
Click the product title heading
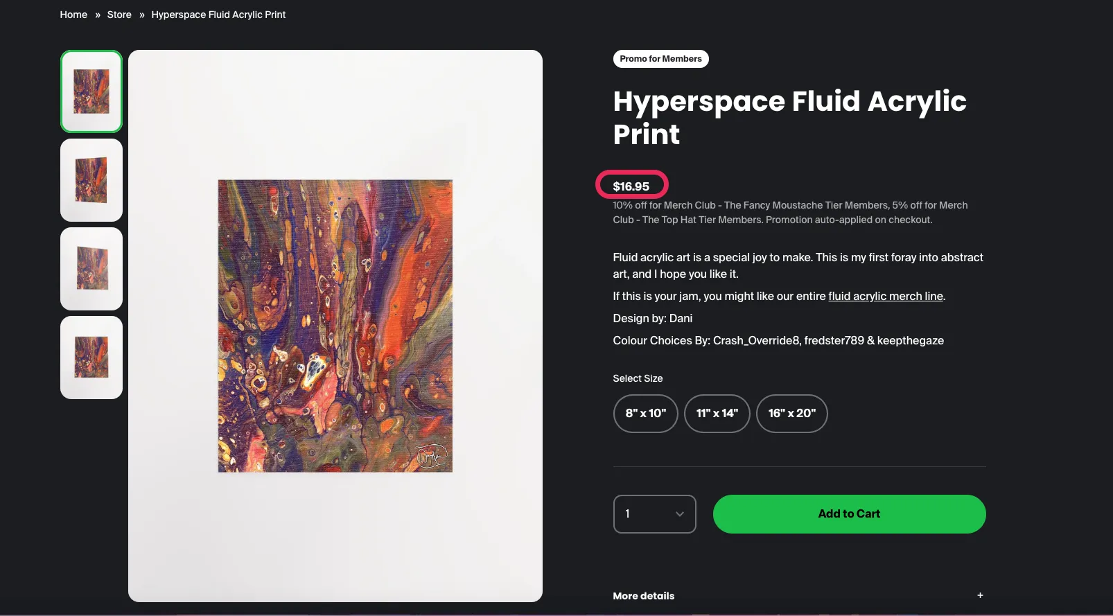click(x=789, y=118)
